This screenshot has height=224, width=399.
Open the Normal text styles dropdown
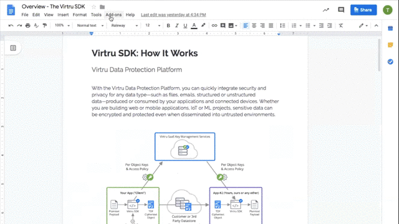(90, 26)
